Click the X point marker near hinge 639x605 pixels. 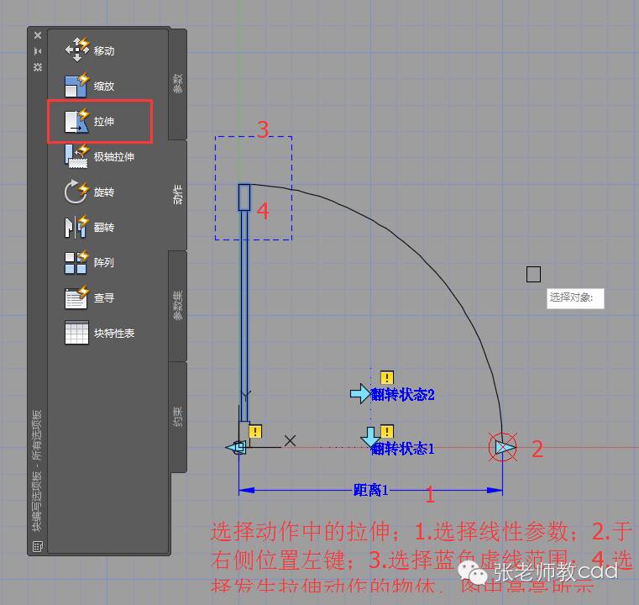click(x=291, y=440)
